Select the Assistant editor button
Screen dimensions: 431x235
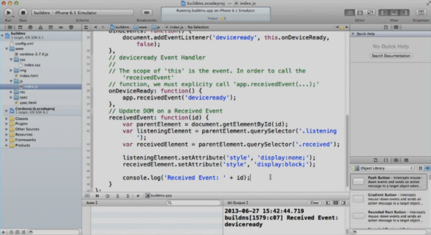click(360, 13)
